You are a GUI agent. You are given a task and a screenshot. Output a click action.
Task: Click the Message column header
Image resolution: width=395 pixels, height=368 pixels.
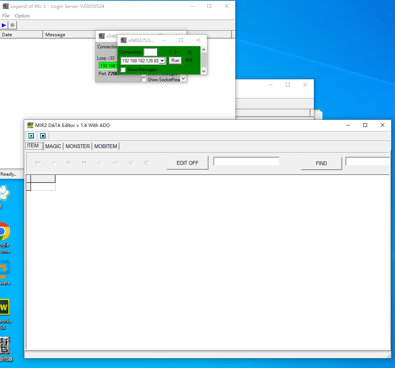tap(69, 34)
